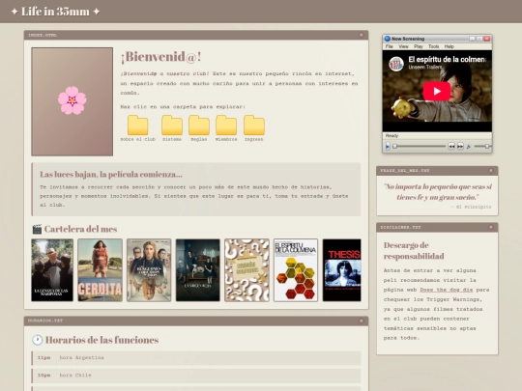Screen dimensions: 522x391
Task: Click the 'Ready' status in player
Action: click(391, 136)
